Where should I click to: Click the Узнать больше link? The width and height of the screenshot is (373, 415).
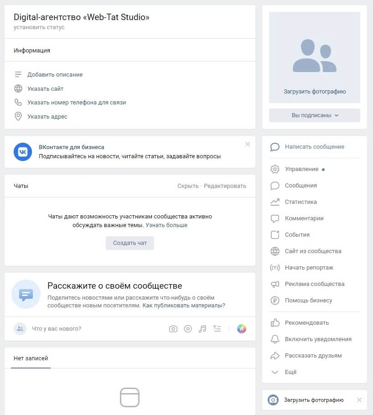(x=166, y=225)
